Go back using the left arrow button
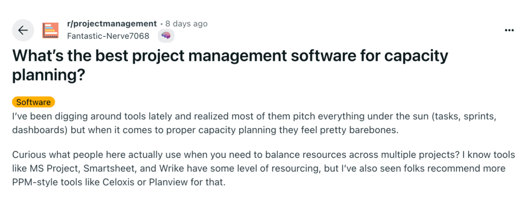Screen dimensions: 529x197 click(x=23, y=30)
